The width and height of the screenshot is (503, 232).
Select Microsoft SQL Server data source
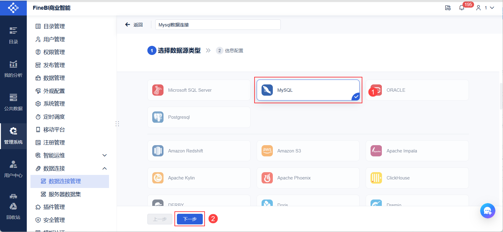click(x=199, y=90)
